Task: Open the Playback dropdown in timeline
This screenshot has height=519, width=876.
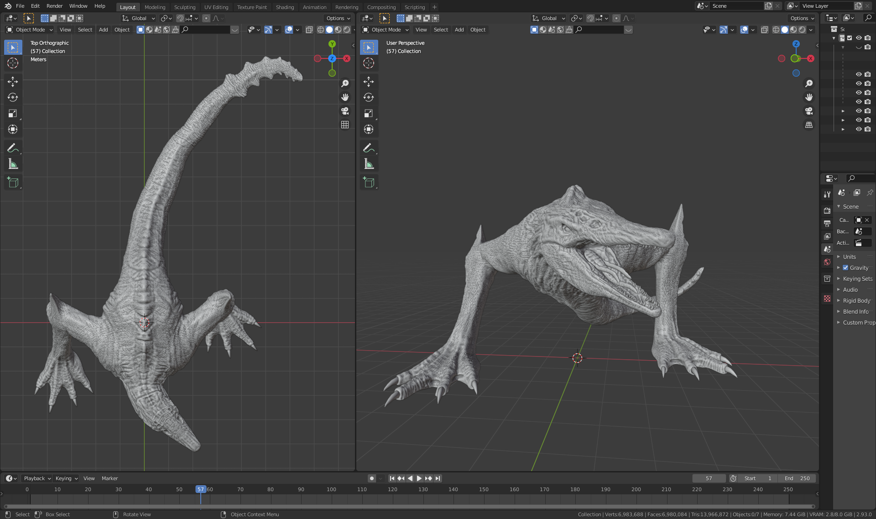Action: (37, 478)
